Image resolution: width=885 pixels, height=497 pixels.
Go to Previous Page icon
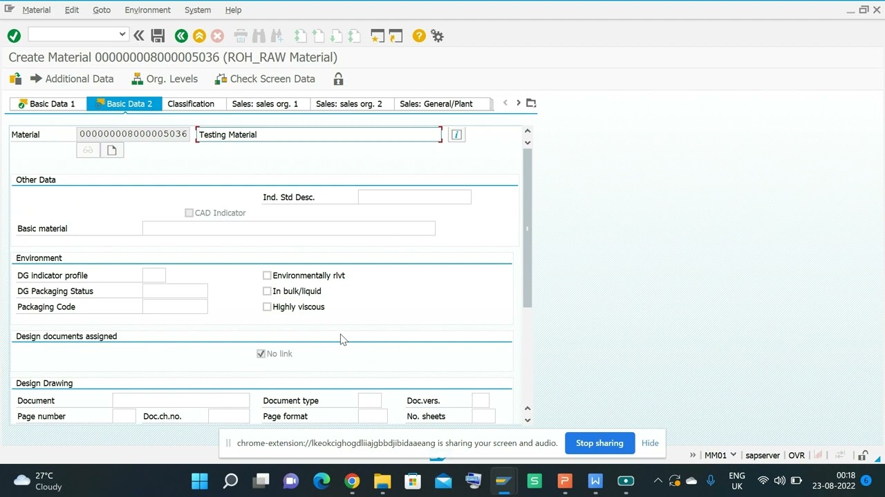click(x=318, y=36)
